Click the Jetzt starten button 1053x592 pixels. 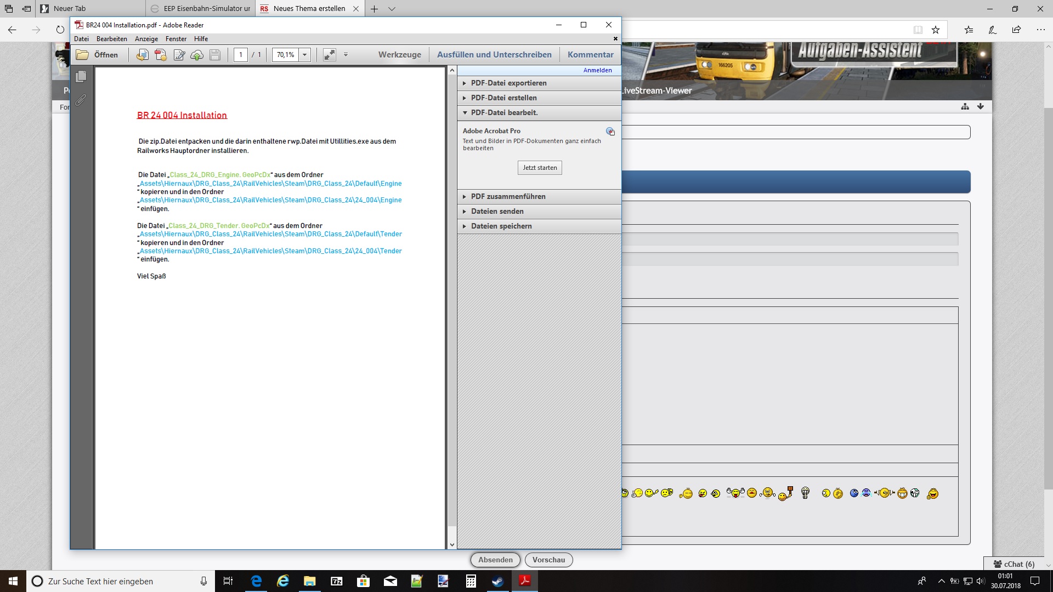(540, 168)
